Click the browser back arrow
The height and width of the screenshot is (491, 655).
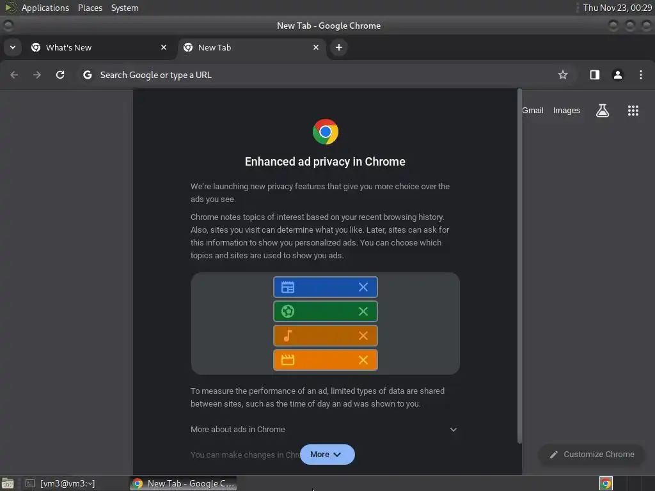tap(14, 75)
